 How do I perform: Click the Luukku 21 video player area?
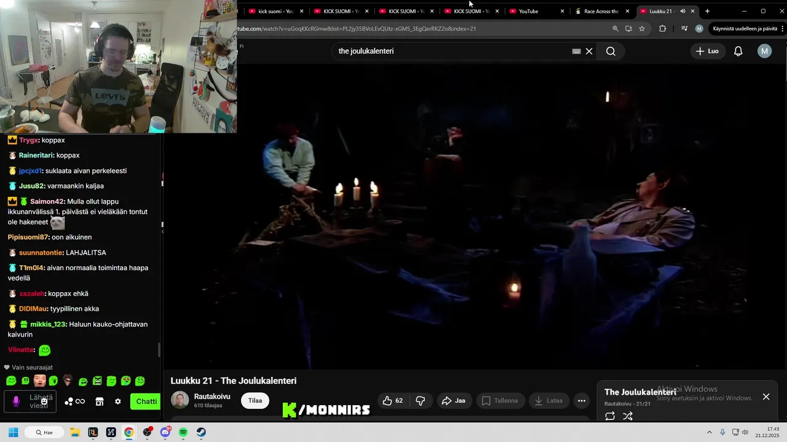coord(475,216)
